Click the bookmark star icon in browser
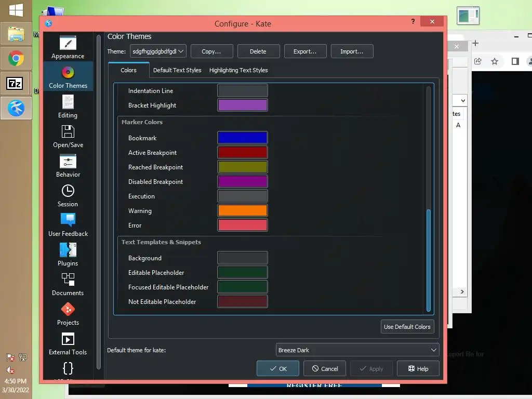 pyautogui.click(x=495, y=61)
